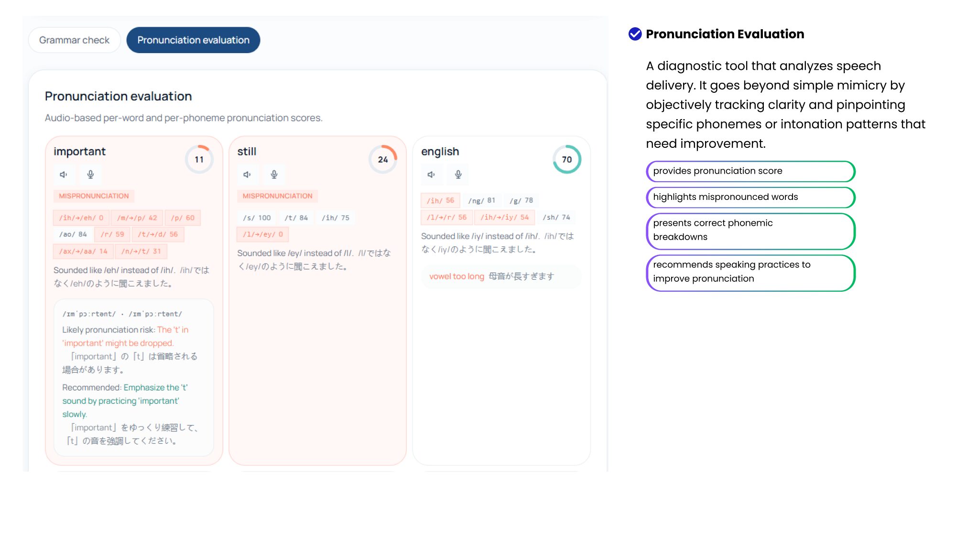Select phoneme chip /s/ 100
956x538 pixels.
tap(257, 218)
